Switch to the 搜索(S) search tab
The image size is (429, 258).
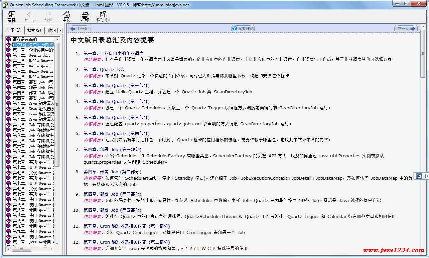pyautogui.click(x=34, y=30)
